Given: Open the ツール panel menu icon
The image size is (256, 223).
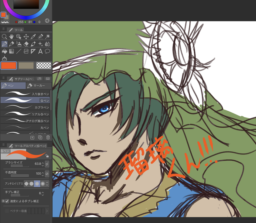Looking at the screenshot, I should point(4,29).
